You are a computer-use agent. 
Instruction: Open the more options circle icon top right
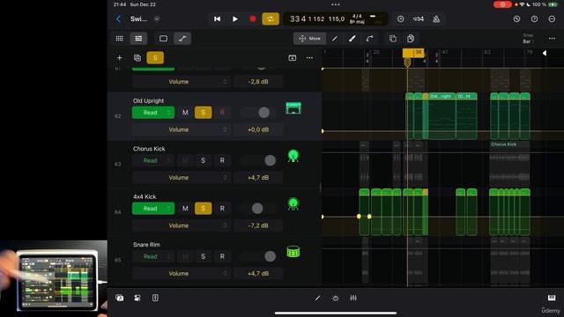[552, 19]
